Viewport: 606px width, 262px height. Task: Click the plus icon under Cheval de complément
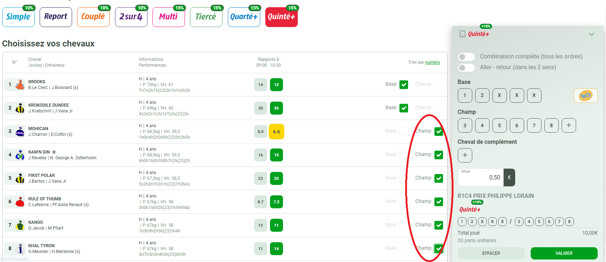tap(465, 155)
